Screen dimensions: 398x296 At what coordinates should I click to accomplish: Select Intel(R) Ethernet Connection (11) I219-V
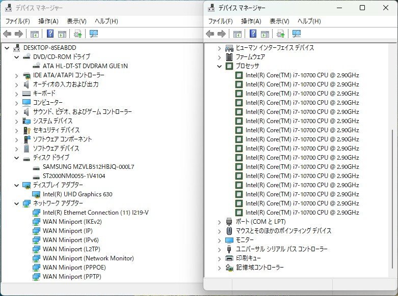click(x=95, y=213)
